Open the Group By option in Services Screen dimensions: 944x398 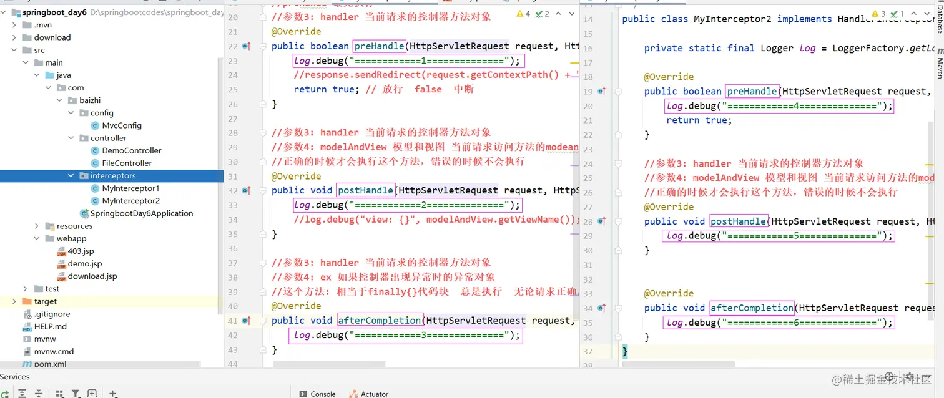[x=60, y=394]
